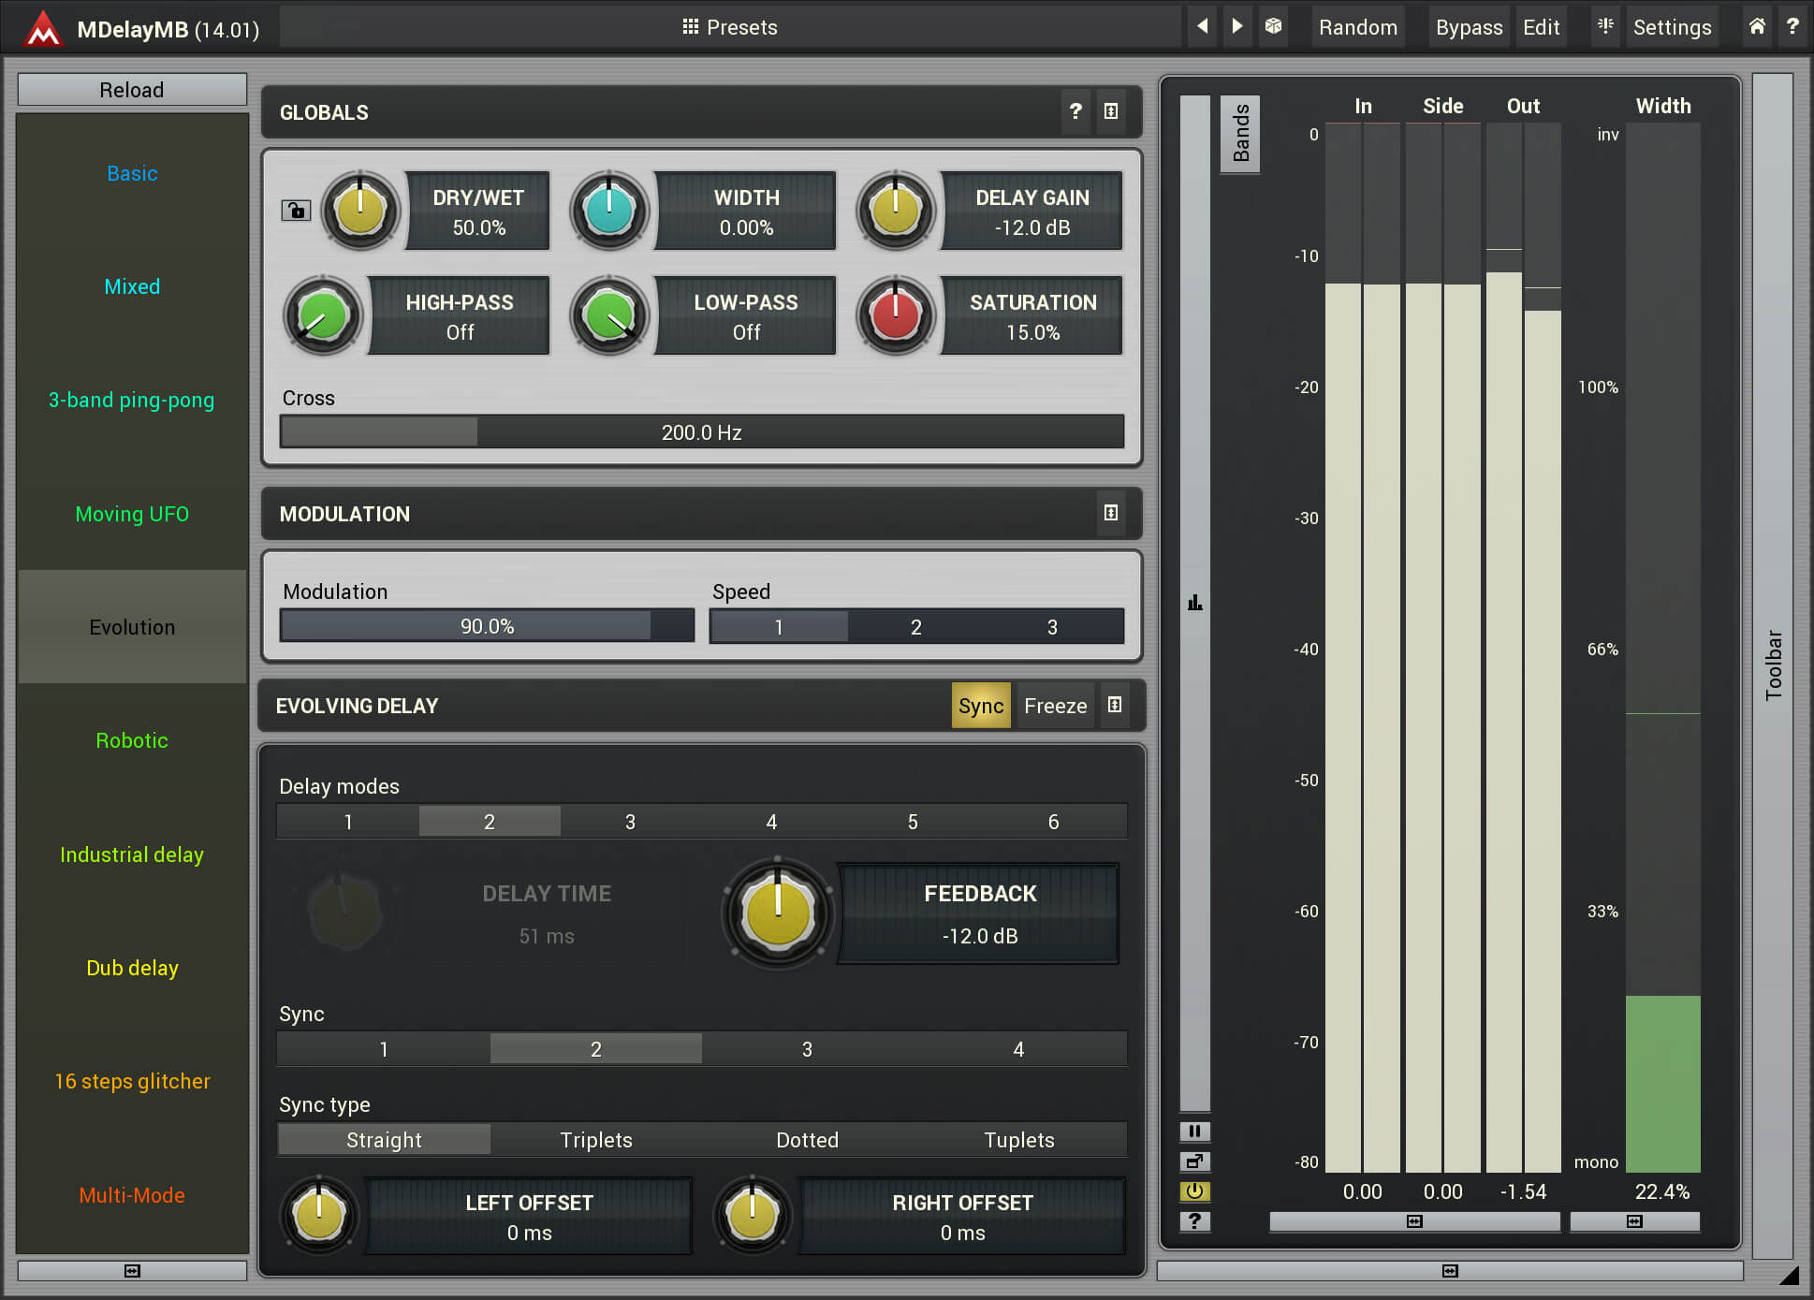Select the Dub delay preset
This screenshot has width=1814, height=1300.
point(132,968)
